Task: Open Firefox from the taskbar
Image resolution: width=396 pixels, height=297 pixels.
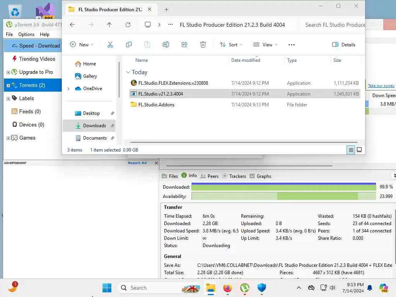Action: coord(227,288)
